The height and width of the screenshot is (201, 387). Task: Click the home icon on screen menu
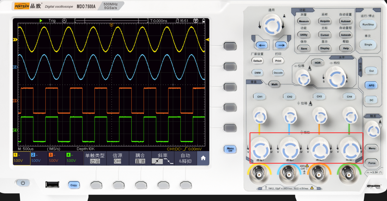tap(203, 158)
